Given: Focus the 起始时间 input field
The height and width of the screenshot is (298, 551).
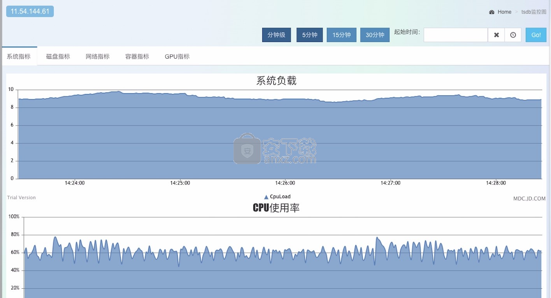Looking at the screenshot, I should point(456,35).
